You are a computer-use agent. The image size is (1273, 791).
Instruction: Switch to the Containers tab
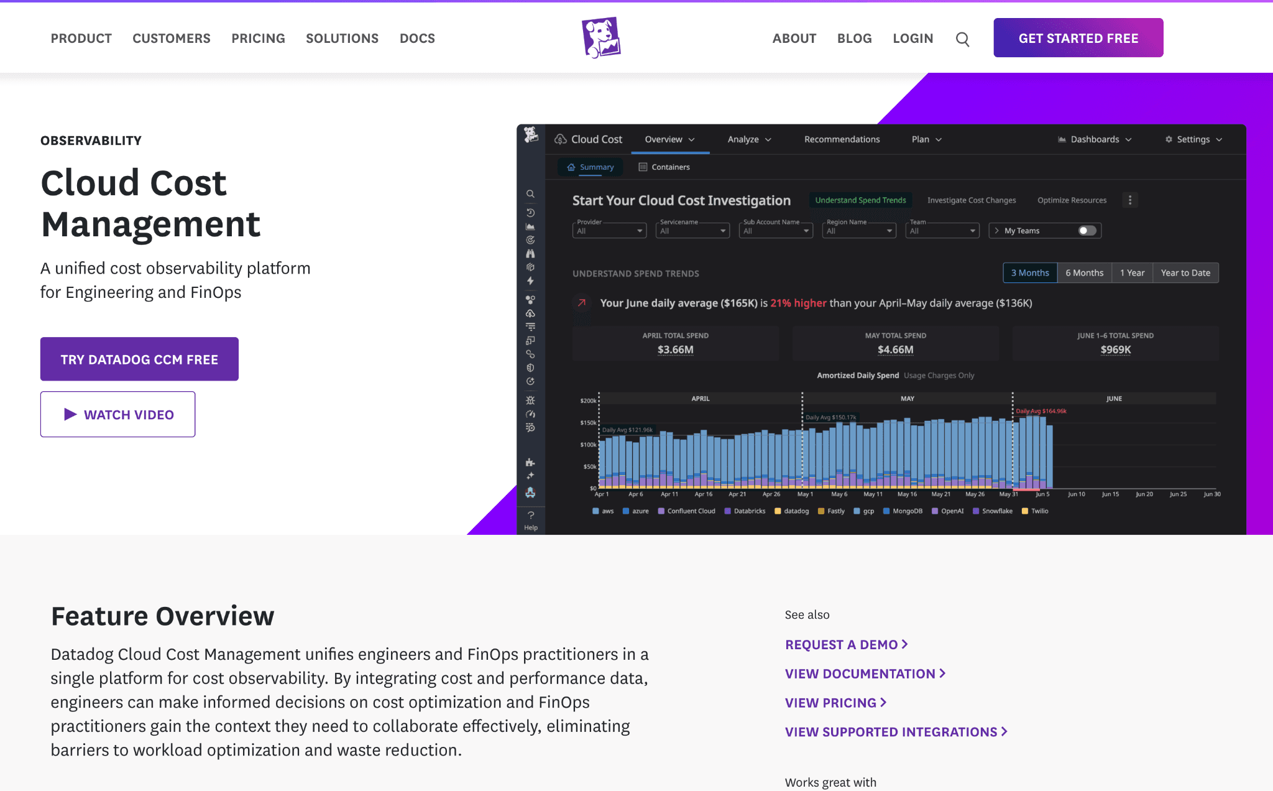click(x=664, y=167)
